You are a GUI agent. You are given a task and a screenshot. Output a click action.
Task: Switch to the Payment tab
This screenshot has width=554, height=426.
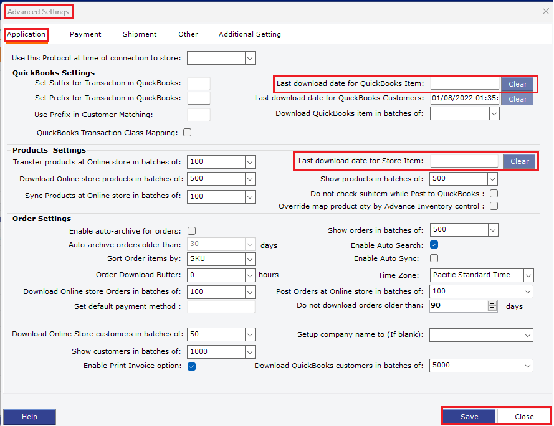pos(85,34)
